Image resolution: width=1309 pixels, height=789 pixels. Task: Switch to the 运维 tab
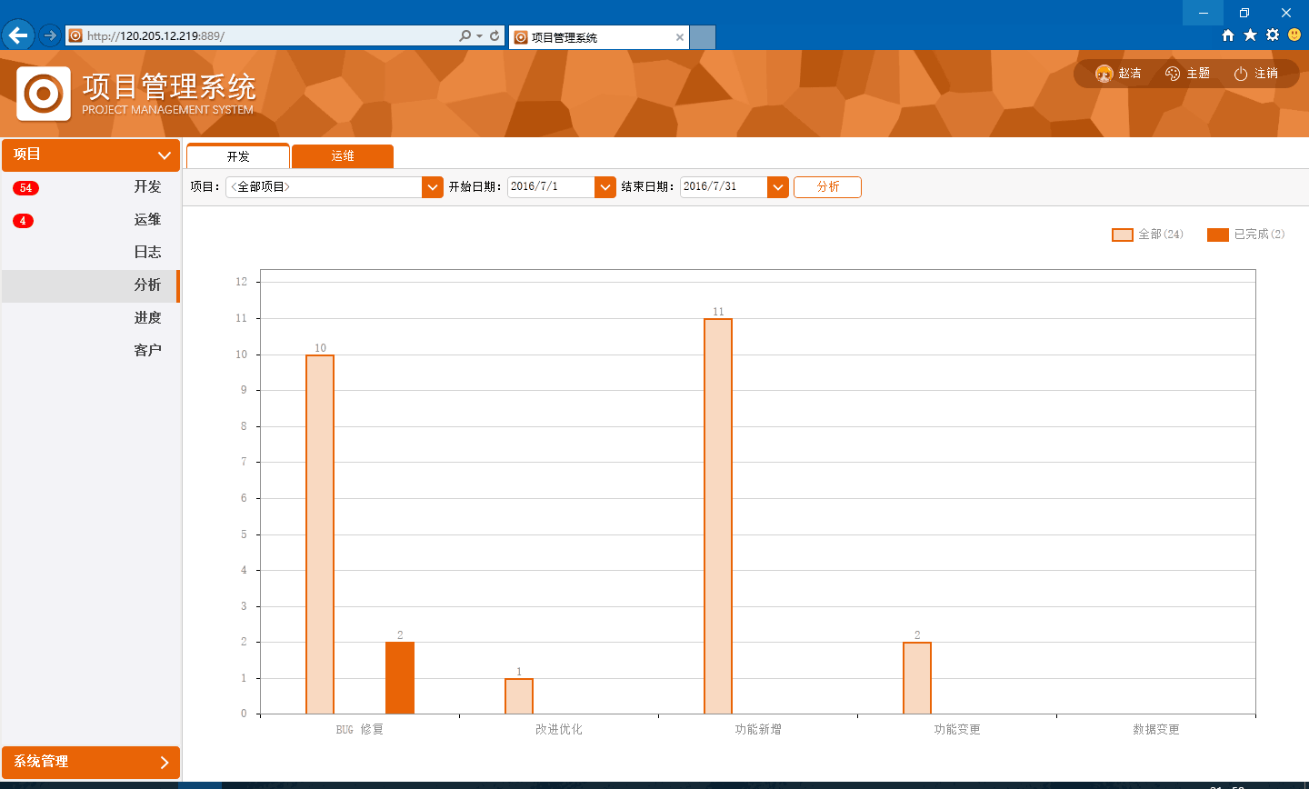point(343,156)
